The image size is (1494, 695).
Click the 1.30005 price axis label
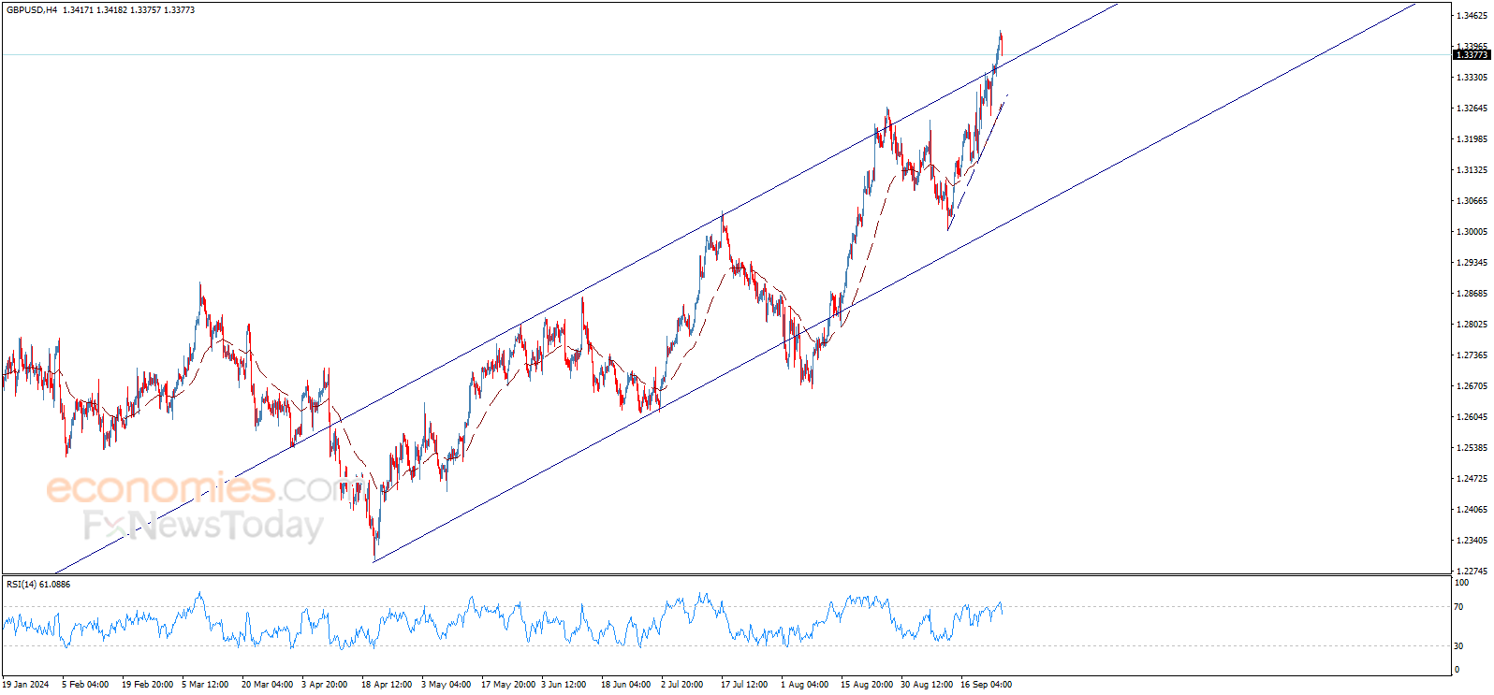tap(1472, 232)
